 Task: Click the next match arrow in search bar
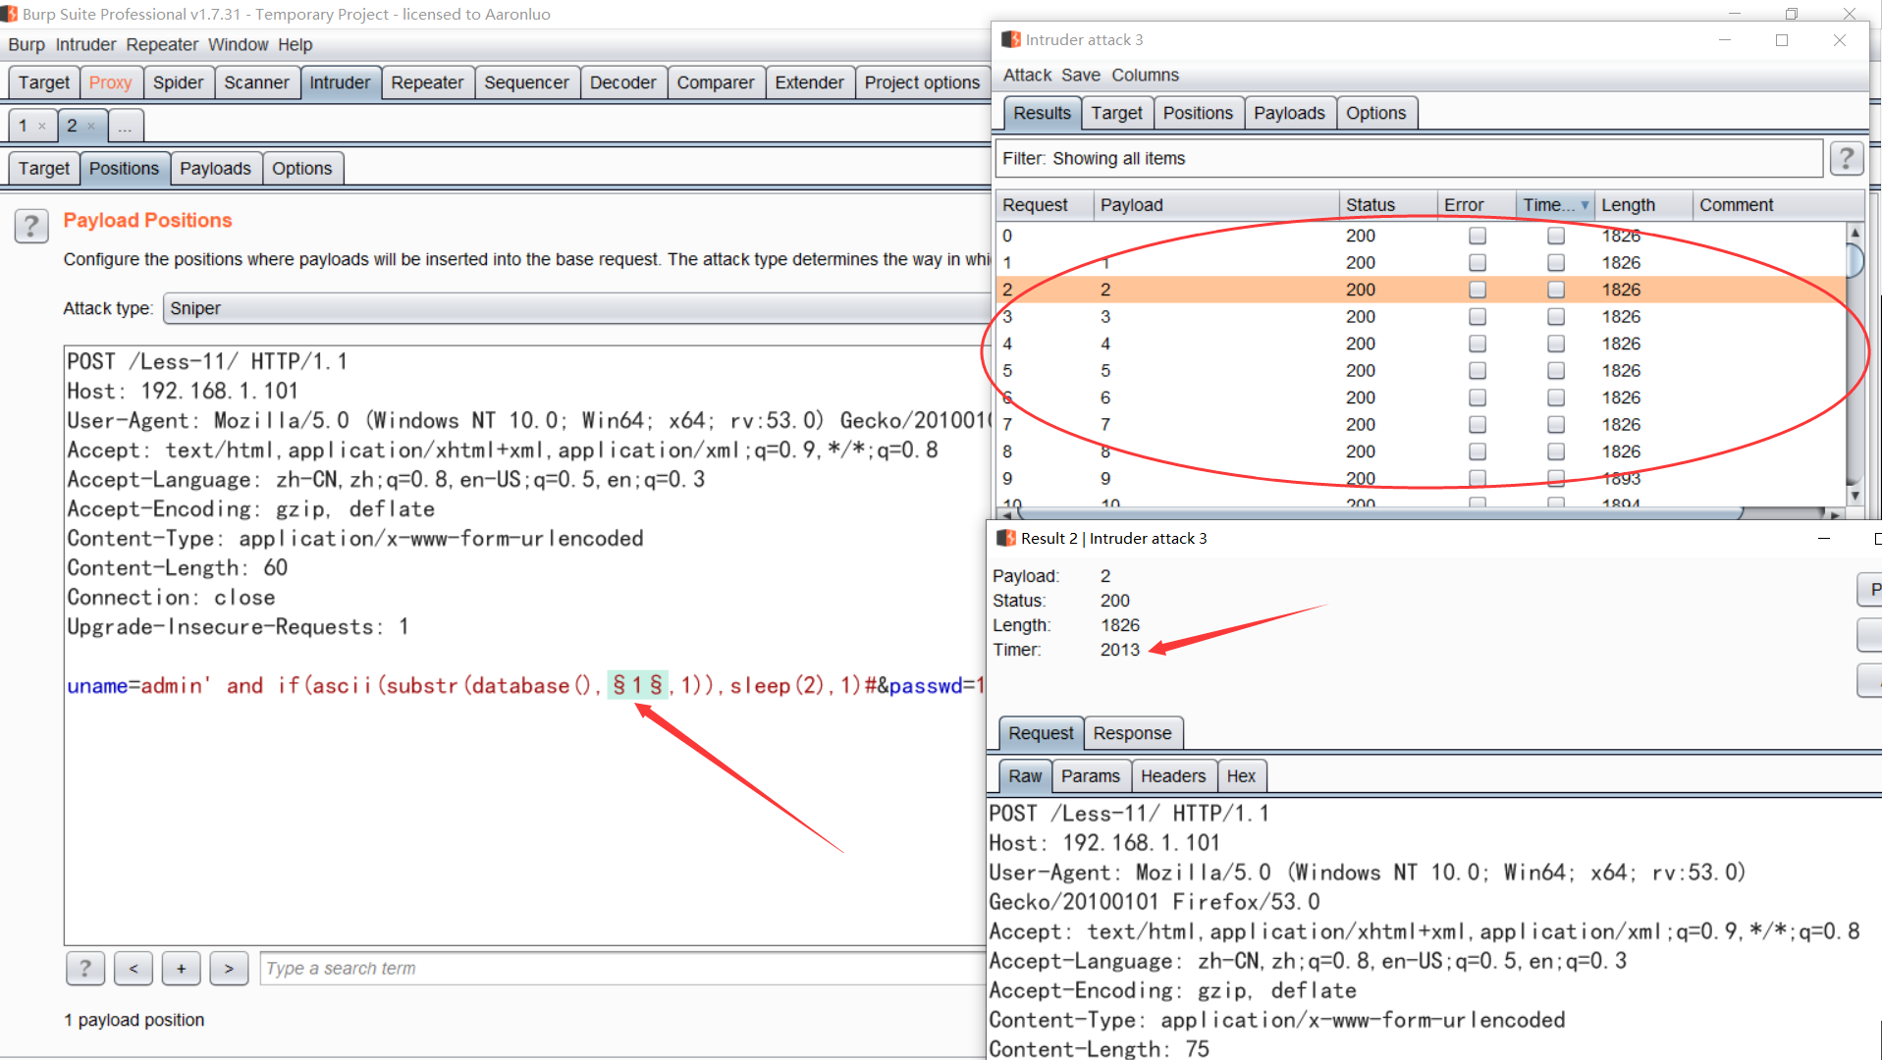click(228, 969)
